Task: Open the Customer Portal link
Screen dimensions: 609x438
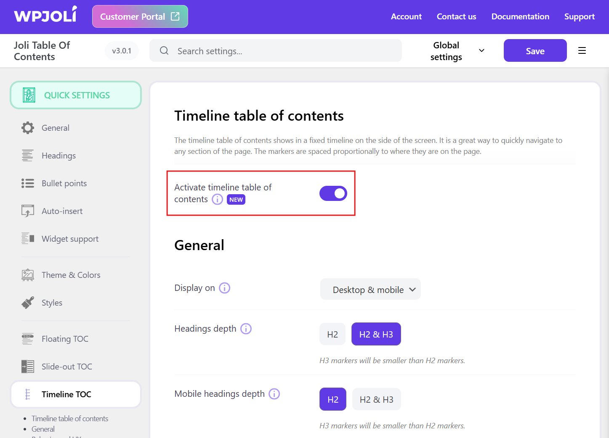Action: [140, 17]
